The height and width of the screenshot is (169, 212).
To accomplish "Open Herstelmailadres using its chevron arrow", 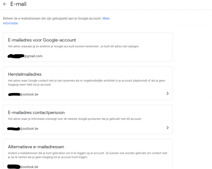I will click(x=167, y=93).
